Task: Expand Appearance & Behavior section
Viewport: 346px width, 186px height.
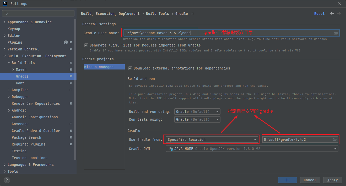Action: click(5, 22)
